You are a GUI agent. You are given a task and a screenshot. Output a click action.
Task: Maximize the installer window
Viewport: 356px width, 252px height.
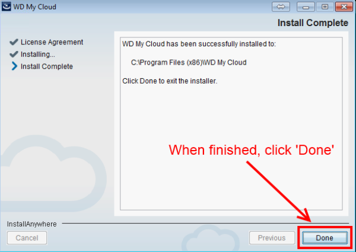click(x=325, y=7)
